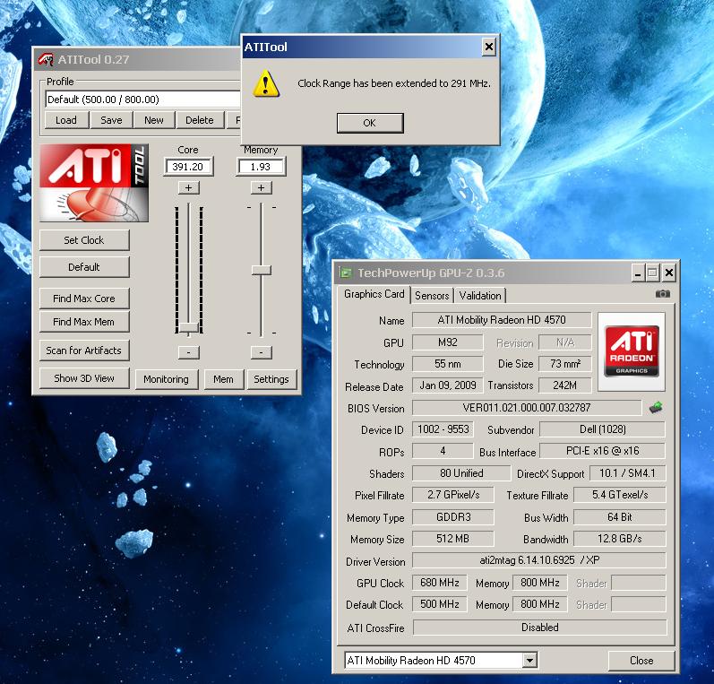Decrease Memory clock with minus button
Image resolution: width=714 pixels, height=684 pixels.
click(261, 352)
